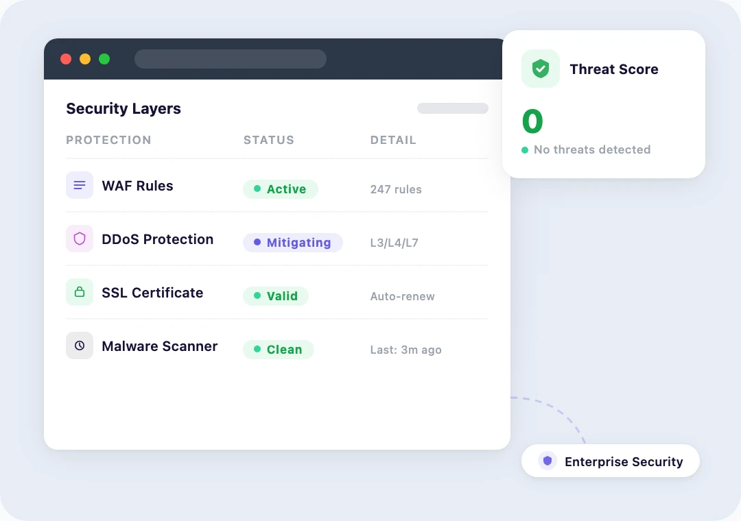
Task: Click the Security Layers heading
Action: pos(123,108)
